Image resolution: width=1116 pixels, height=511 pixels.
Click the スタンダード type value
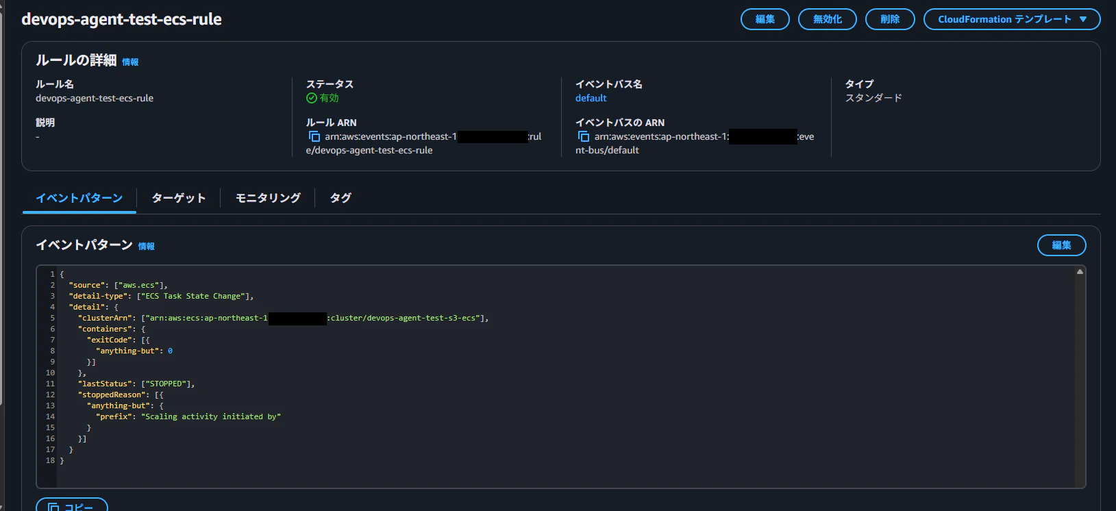[x=873, y=98]
